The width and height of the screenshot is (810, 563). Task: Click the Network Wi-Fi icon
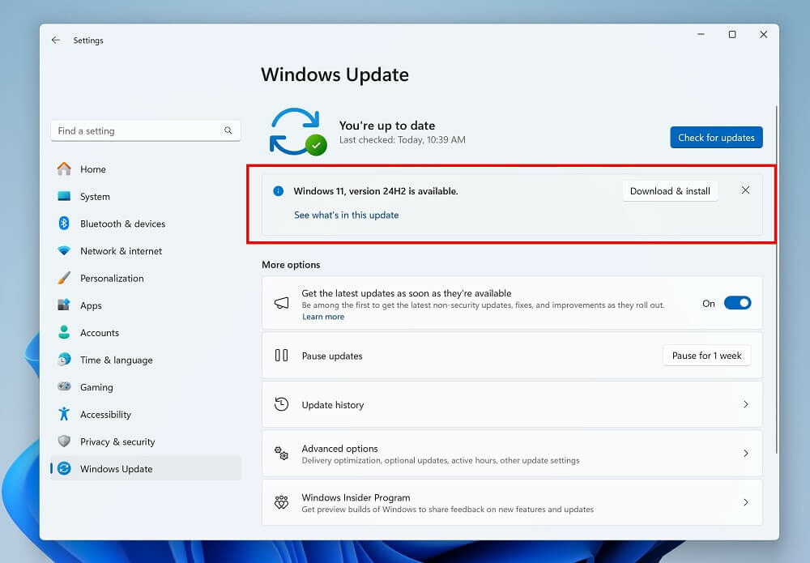click(x=64, y=251)
